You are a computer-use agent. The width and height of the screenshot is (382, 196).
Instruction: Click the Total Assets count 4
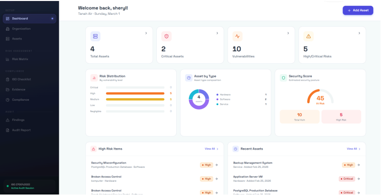coord(93,49)
